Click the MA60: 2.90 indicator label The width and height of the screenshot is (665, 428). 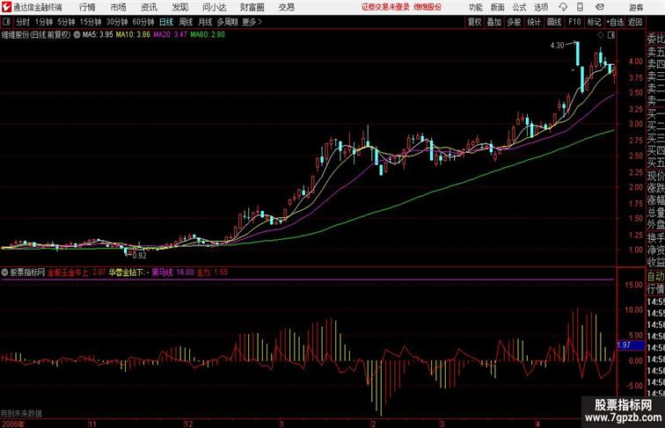[x=208, y=35]
